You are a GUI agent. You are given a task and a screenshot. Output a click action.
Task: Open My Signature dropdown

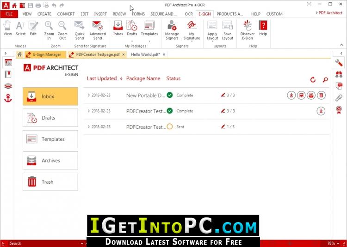click(192, 42)
